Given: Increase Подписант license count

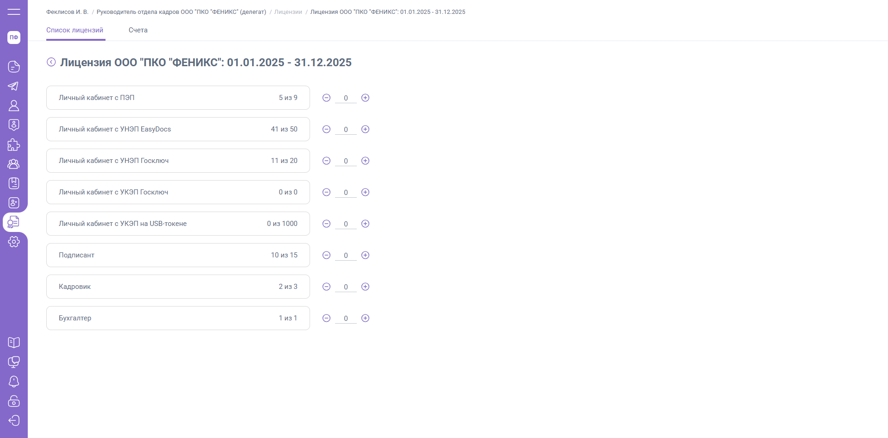Looking at the screenshot, I should (365, 255).
